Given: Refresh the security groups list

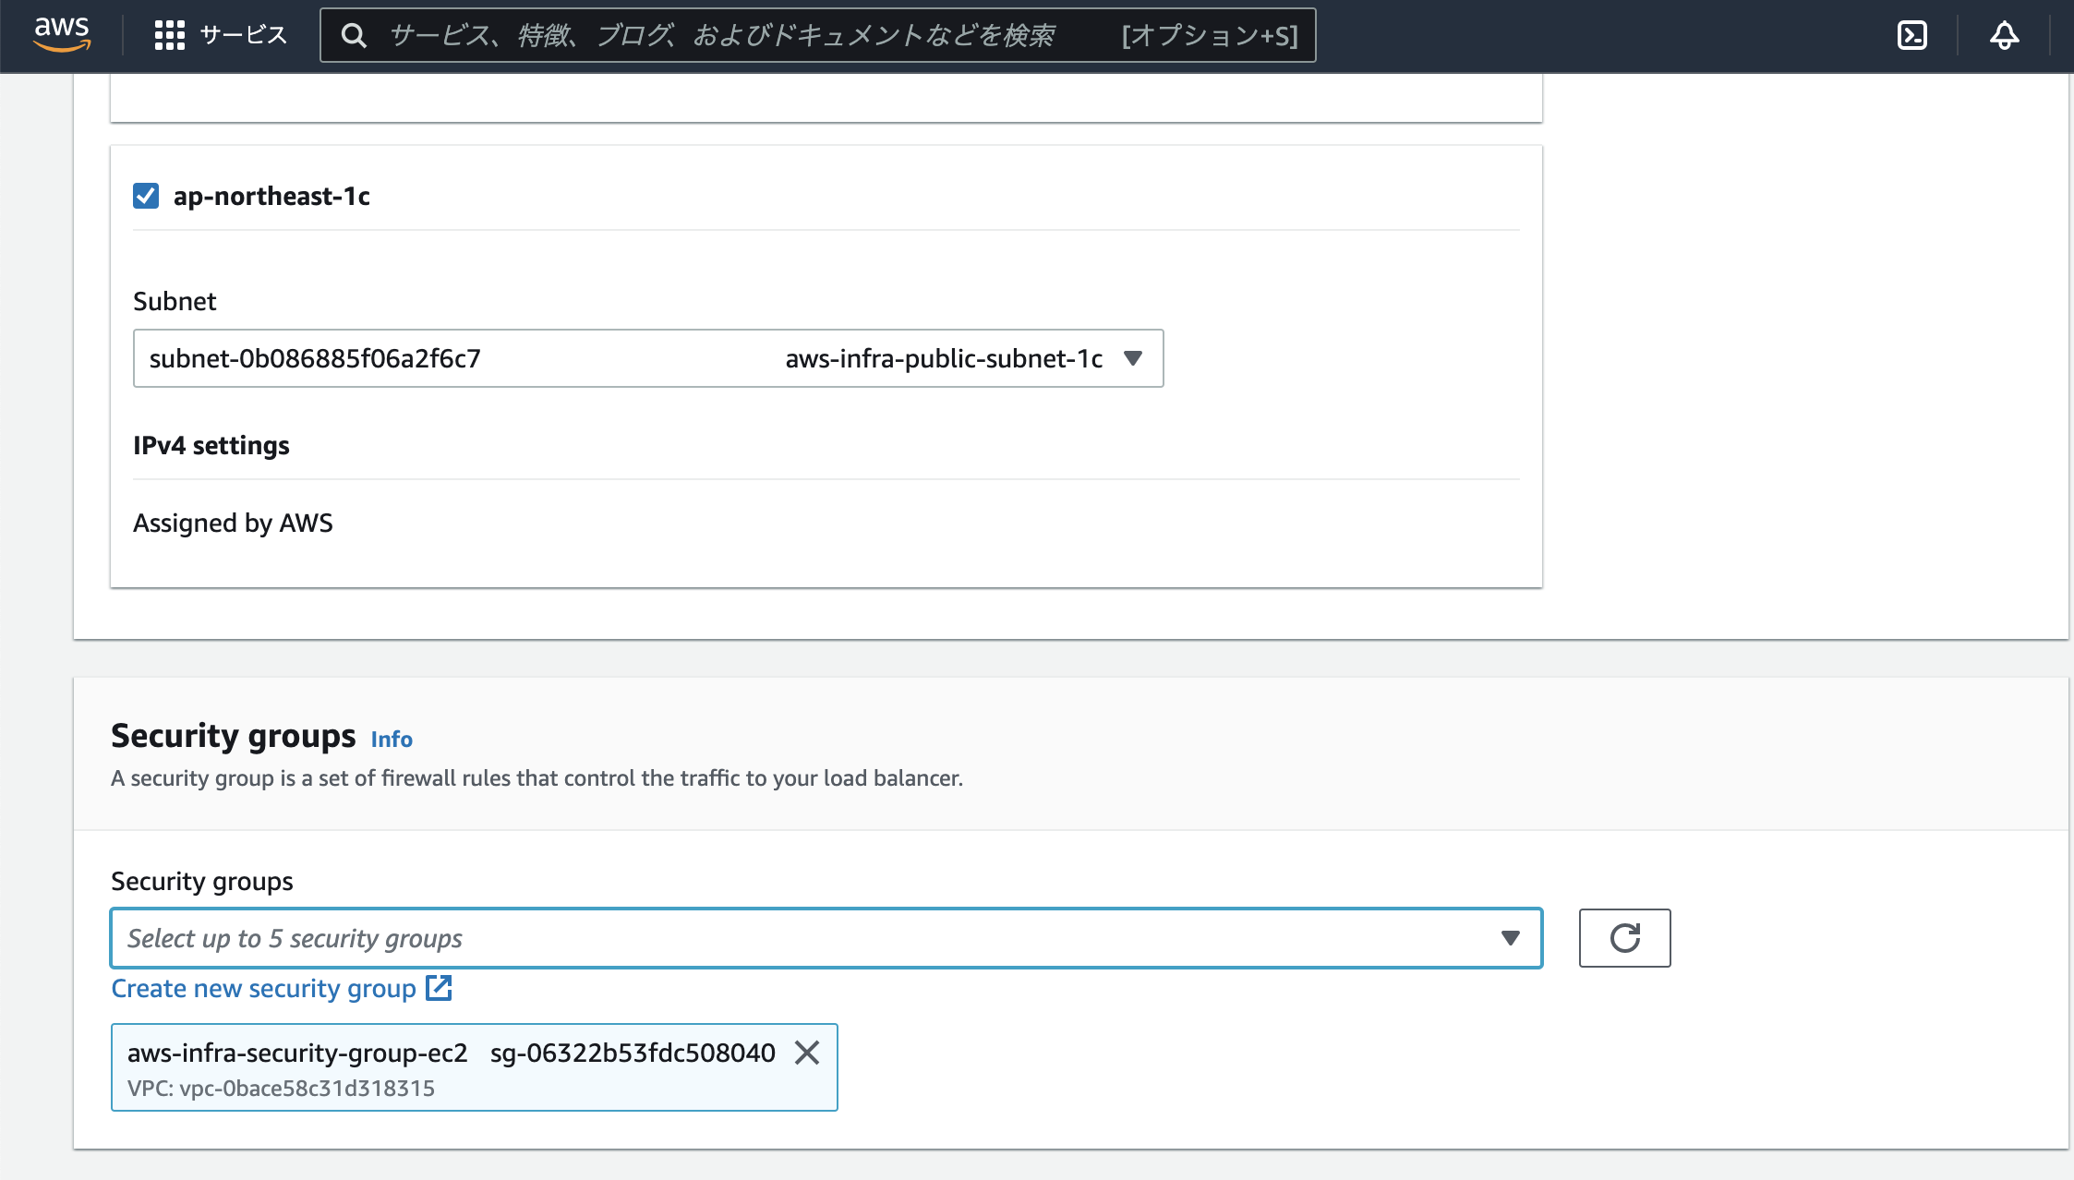Looking at the screenshot, I should click(x=1624, y=937).
